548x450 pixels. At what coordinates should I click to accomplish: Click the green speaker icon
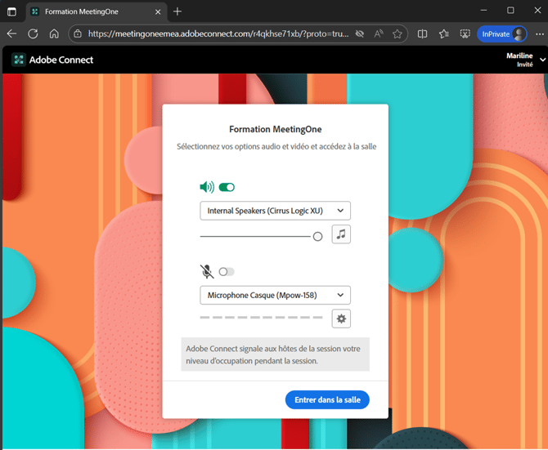pyautogui.click(x=207, y=187)
